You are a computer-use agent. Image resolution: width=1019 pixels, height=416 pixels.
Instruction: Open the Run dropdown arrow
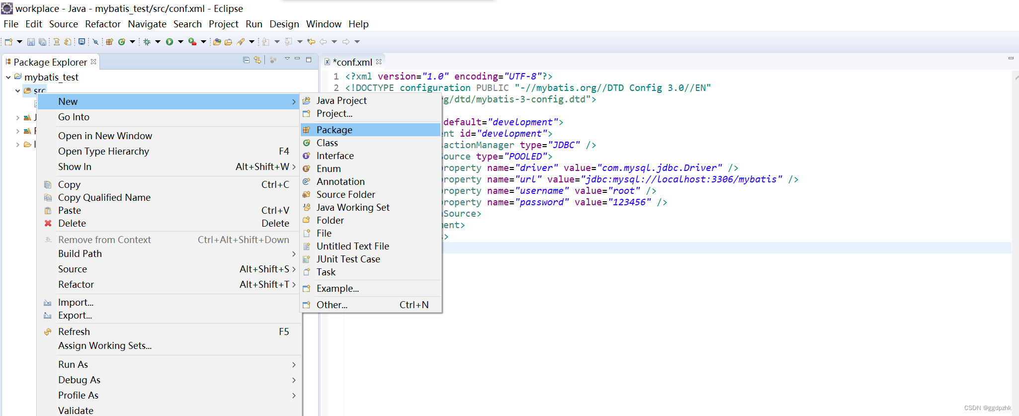tap(180, 42)
